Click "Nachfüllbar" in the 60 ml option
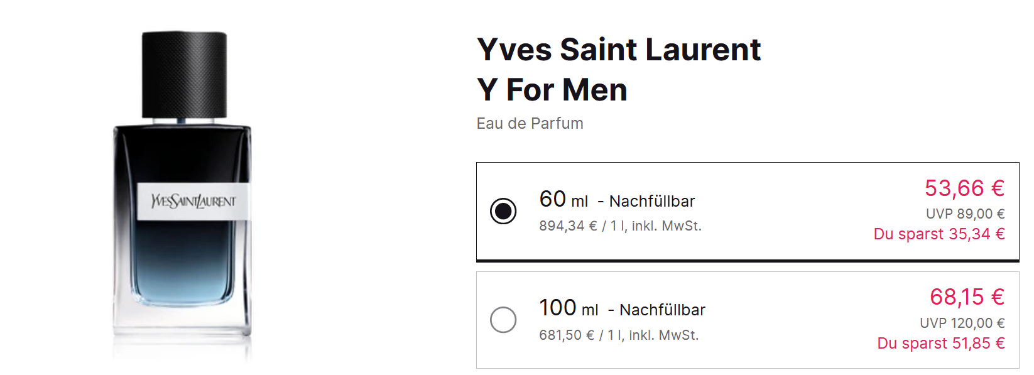The width and height of the screenshot is (1034, 375). click(x=652, y=202)
